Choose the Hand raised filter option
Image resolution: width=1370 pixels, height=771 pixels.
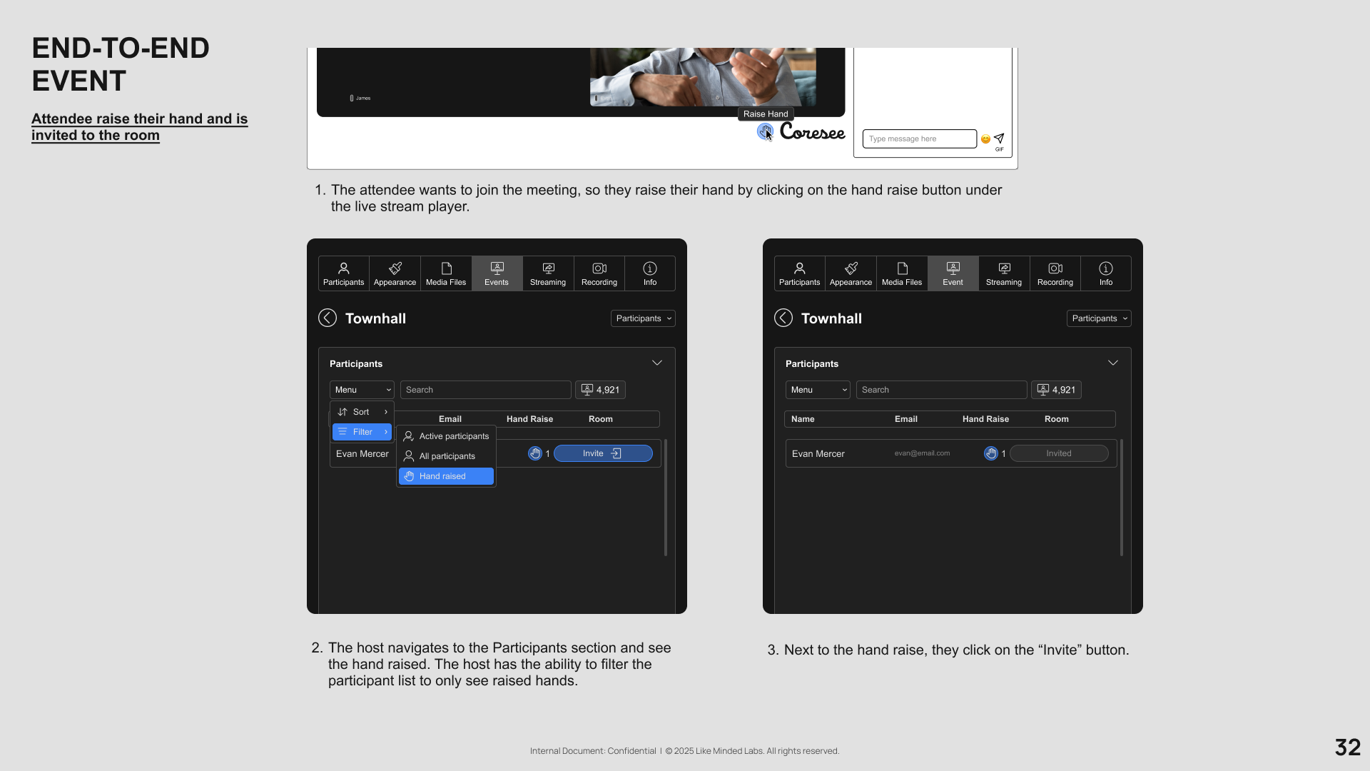(446, 476)
